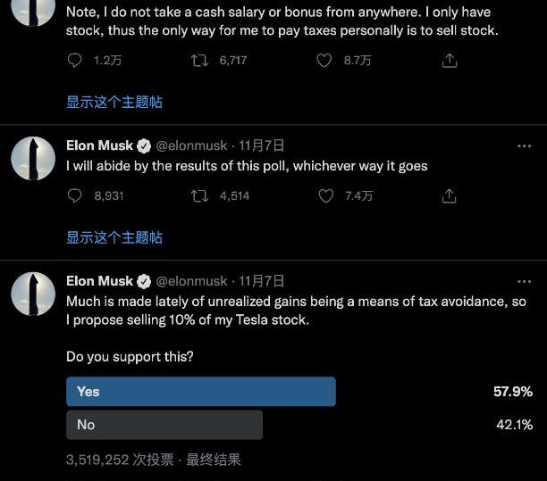Click @elonmusk handle on abide tweet
This screenshot has height=481, width=547.
pyautogui.click(x=192, y=145)
